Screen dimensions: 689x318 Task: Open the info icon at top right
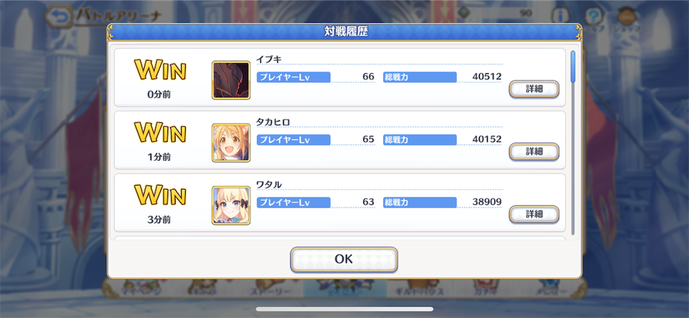(x=560, y=16)
